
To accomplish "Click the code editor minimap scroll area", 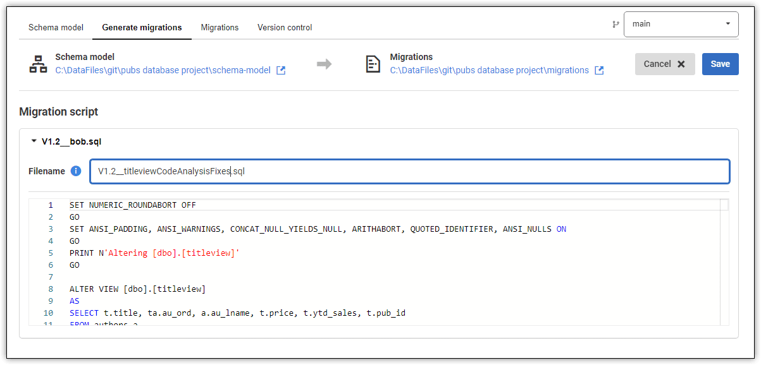I will pyautogui.click(x=724, y=262).
